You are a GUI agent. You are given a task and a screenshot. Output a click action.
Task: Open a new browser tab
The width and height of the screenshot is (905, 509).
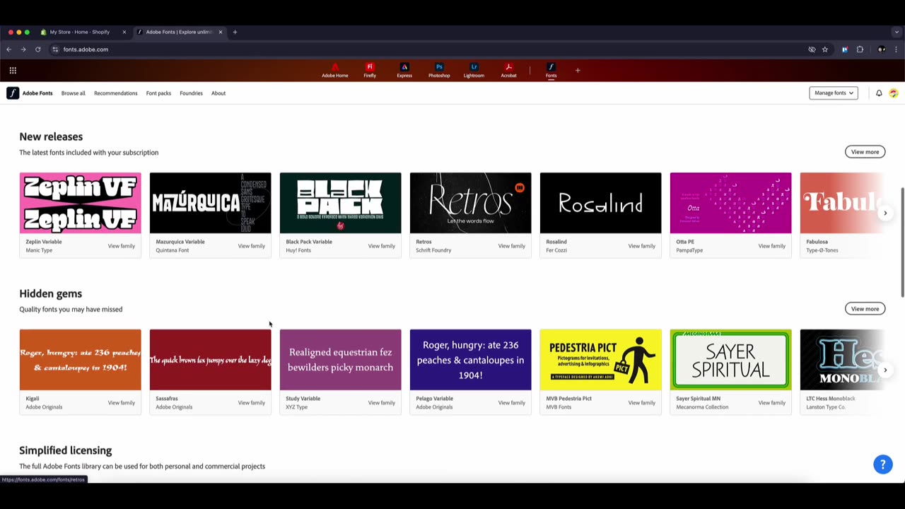pos(235,32)
